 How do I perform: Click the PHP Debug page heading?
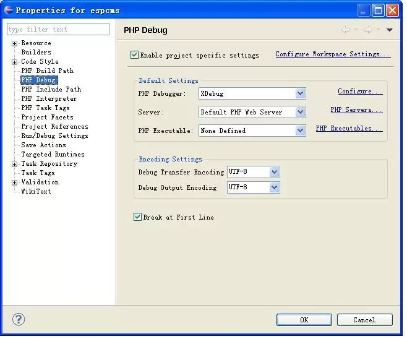tap(145, 30)
